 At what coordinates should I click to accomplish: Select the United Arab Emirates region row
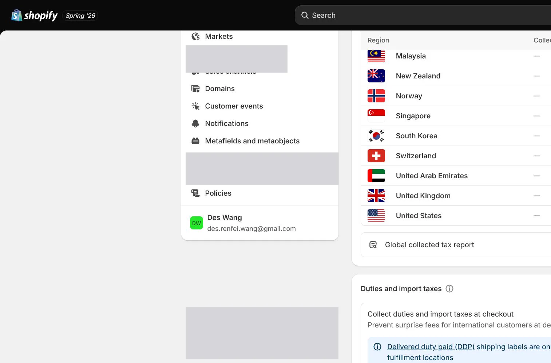tap(456, 176)
